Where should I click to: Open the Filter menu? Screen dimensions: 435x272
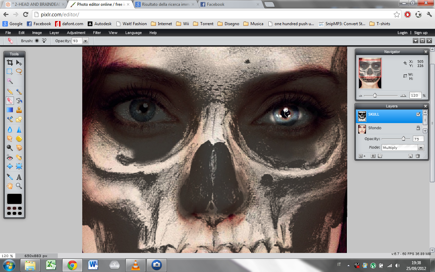tap(97, 33)
